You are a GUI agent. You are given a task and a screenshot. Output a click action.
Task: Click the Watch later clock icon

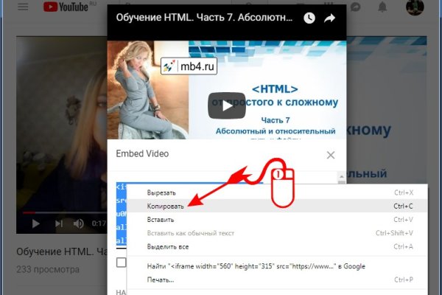click(x=309, y=18)
